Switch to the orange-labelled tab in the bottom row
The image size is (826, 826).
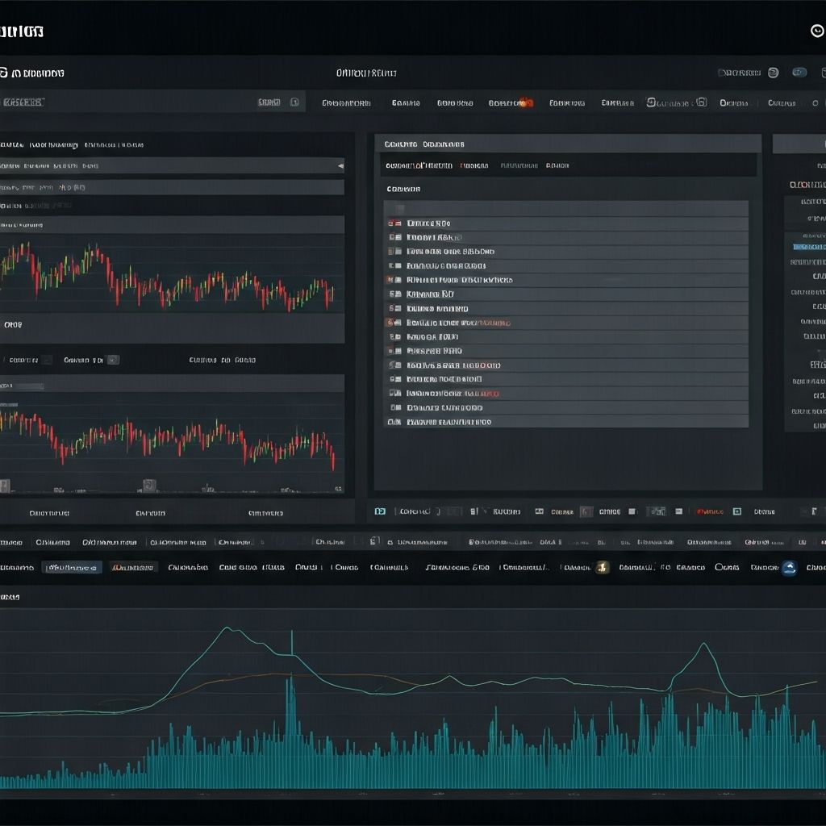coord(133,567)
